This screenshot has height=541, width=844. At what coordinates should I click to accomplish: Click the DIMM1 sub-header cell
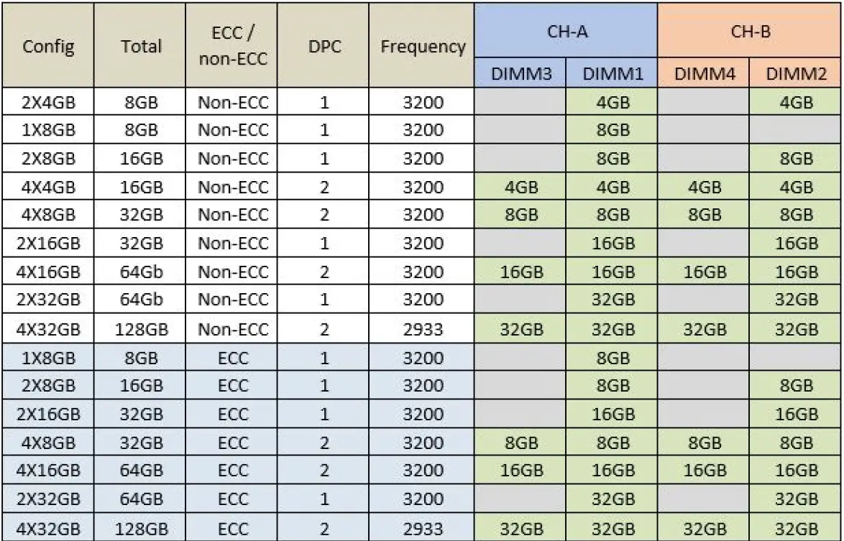coord(611,74)
